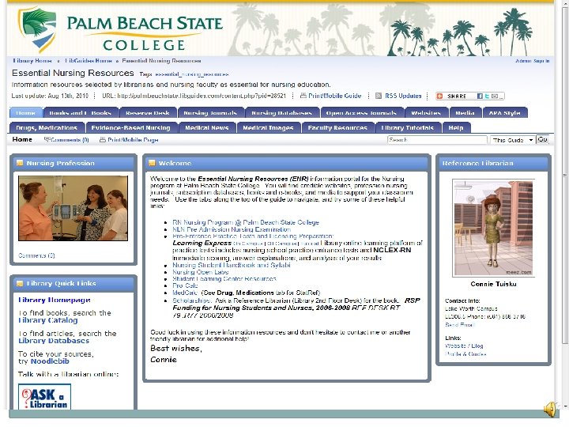Open the Noodlebib link
Image resolution: width=569 pixels, height=427 pixels.
point(50,361)
